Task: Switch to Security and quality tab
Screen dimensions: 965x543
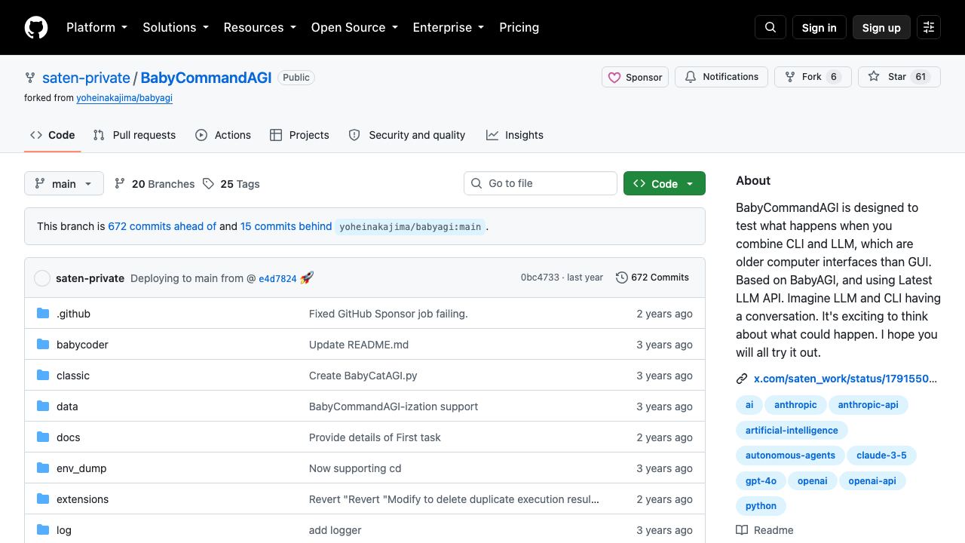Action: (407, 135)
